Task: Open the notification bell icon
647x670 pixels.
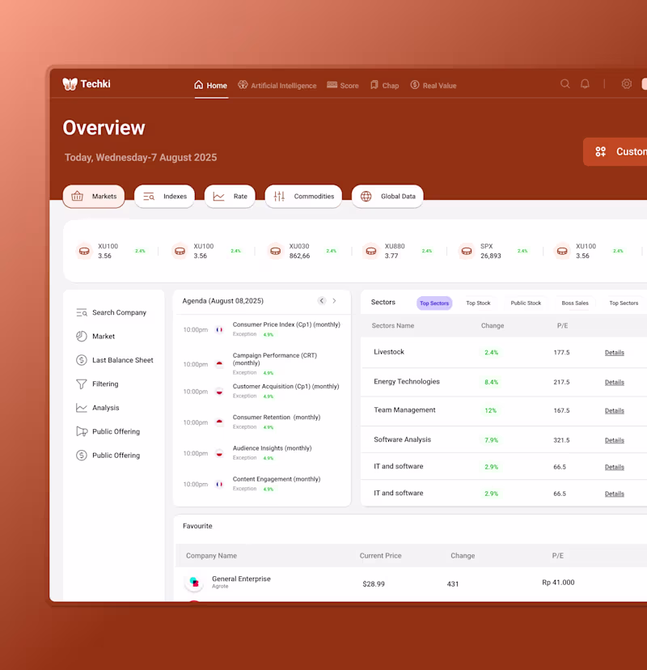Action: tap(585, 84)
